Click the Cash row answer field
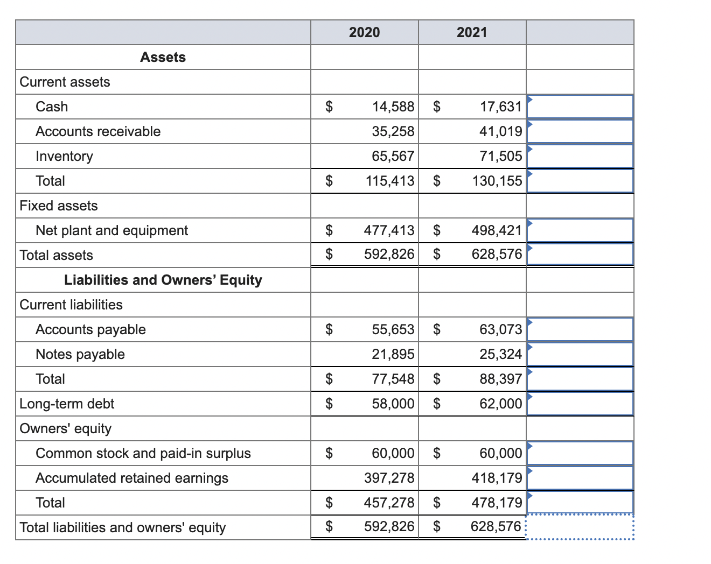The width and height of the screenshot is (711, 564). (580, 107)
